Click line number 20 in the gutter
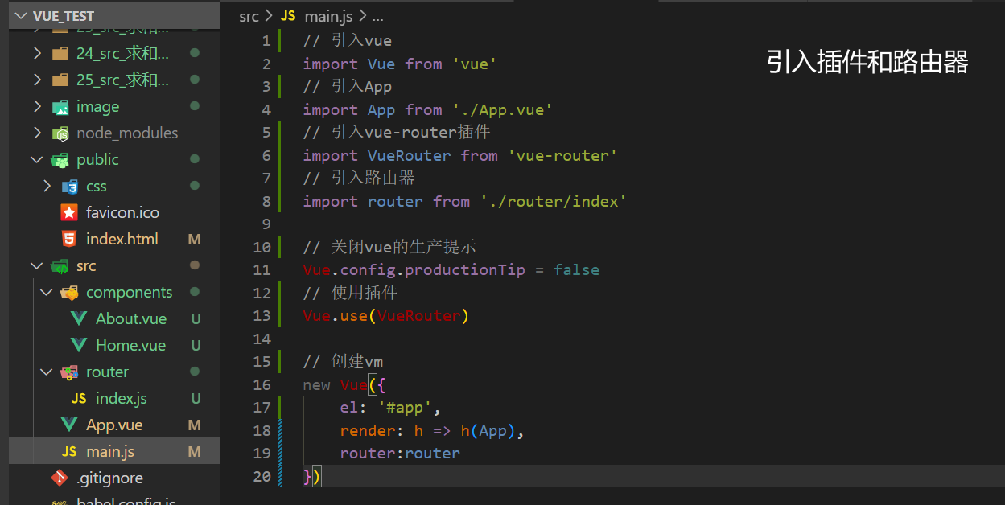 coord(262,476)
